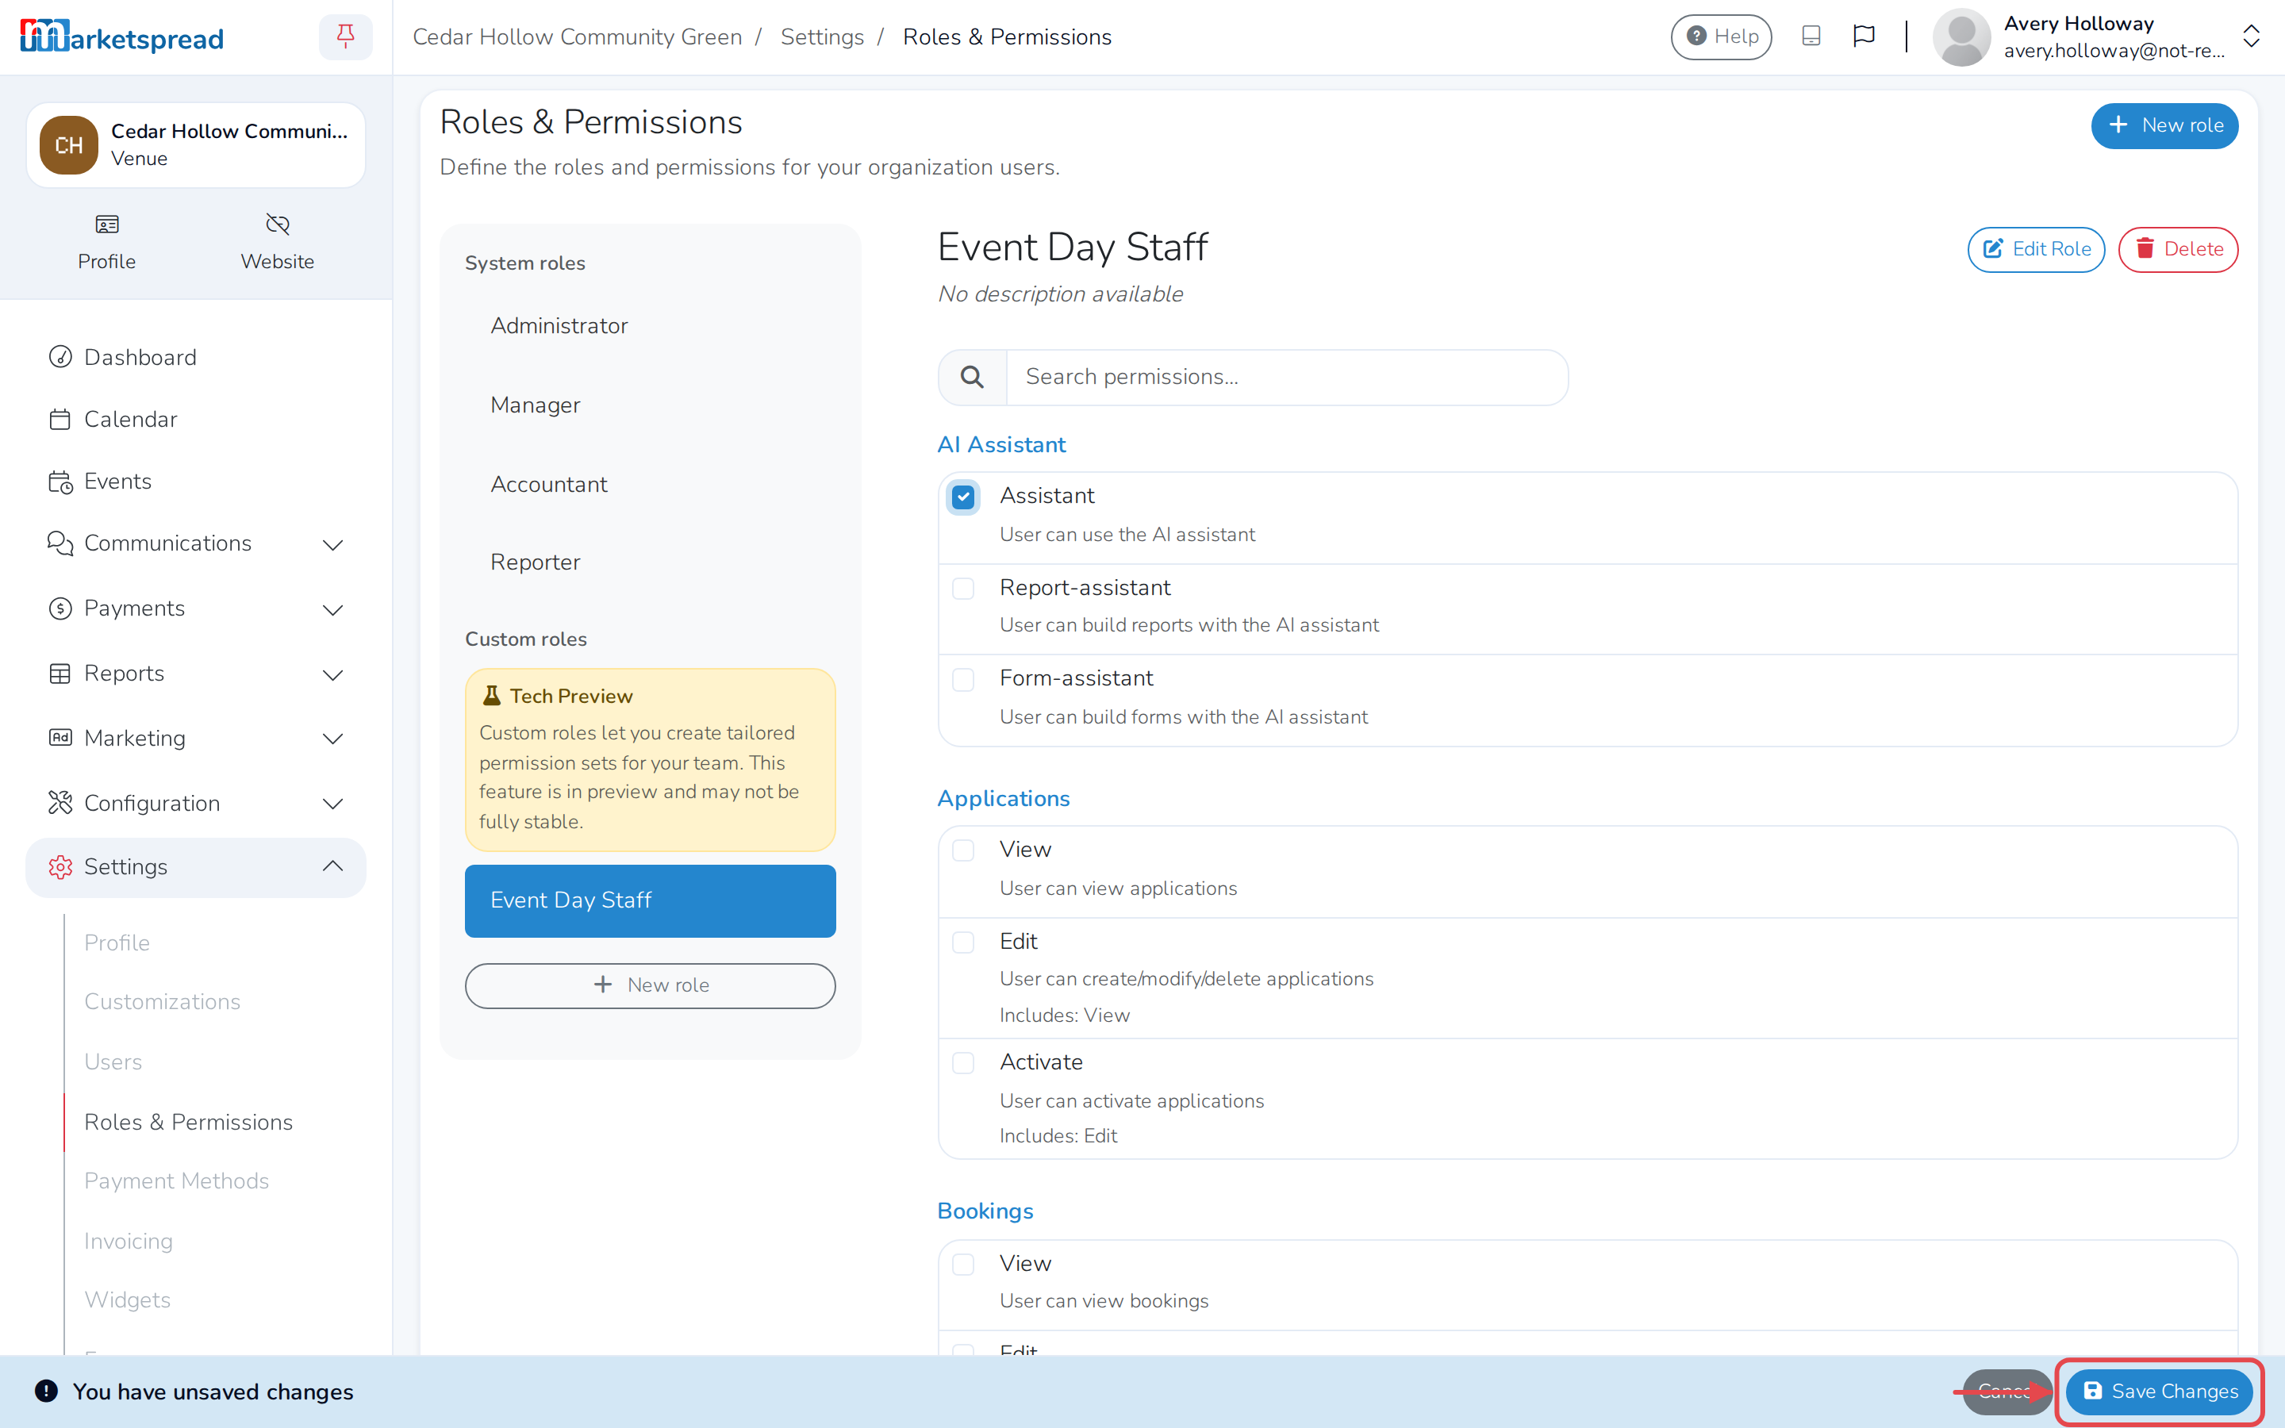
Task: Click the Settings gear icon
Action: (x=60, y=867)
